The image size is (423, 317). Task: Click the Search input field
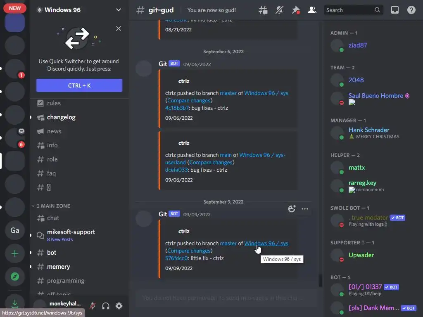point(353,10)
